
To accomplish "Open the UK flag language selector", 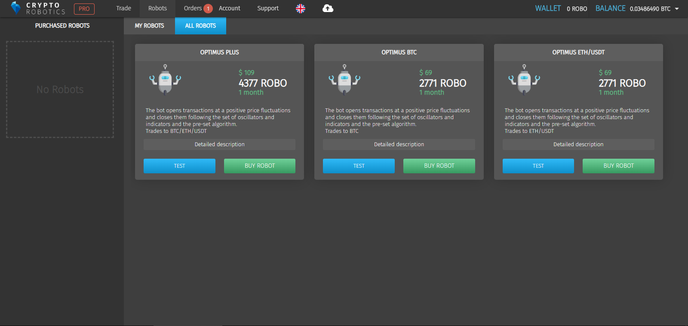I will 301,9.
